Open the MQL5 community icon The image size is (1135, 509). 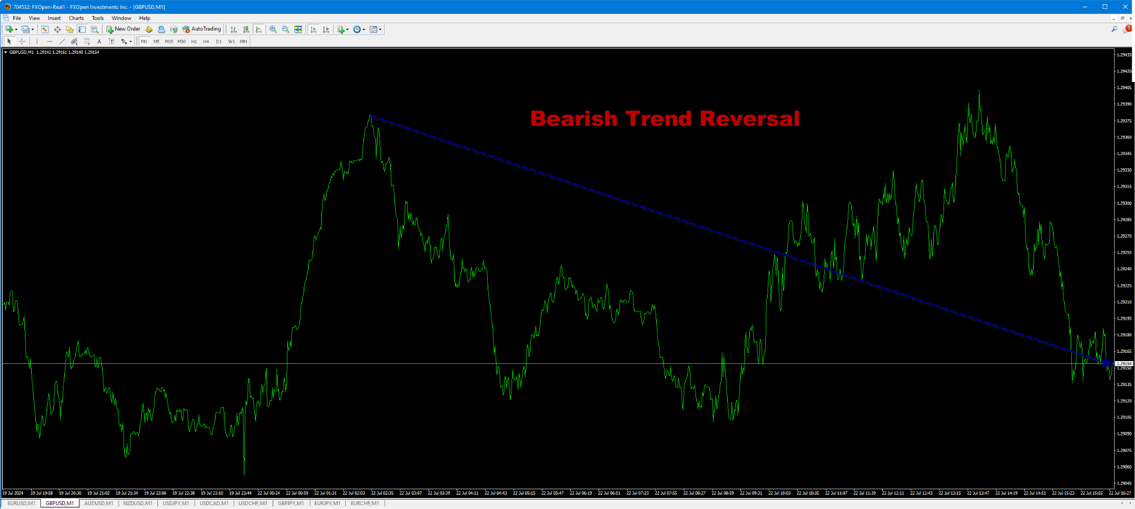click(x=161, y=29)
